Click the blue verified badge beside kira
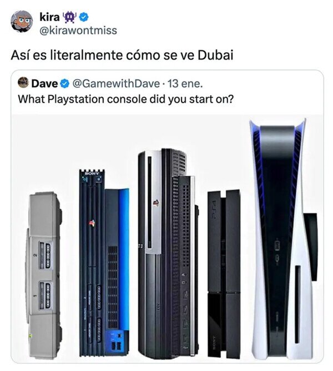Image resolution: width=333 pixels, height=371 pixels. point(84,17)
